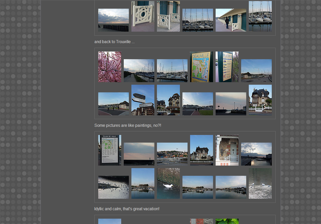Open the river sunset with clouds photo
This screenshot has width=321, height=224.
coord(256,154)
